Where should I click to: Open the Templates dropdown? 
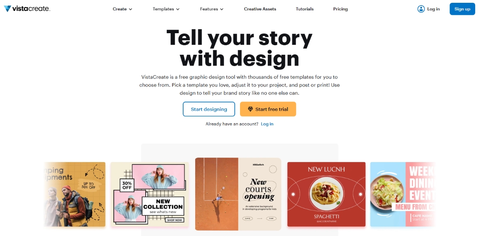(166, 8)
